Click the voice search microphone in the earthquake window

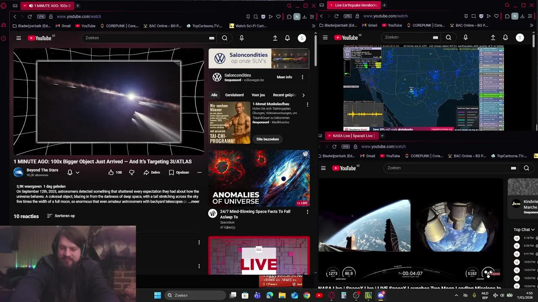pos(465,38)
